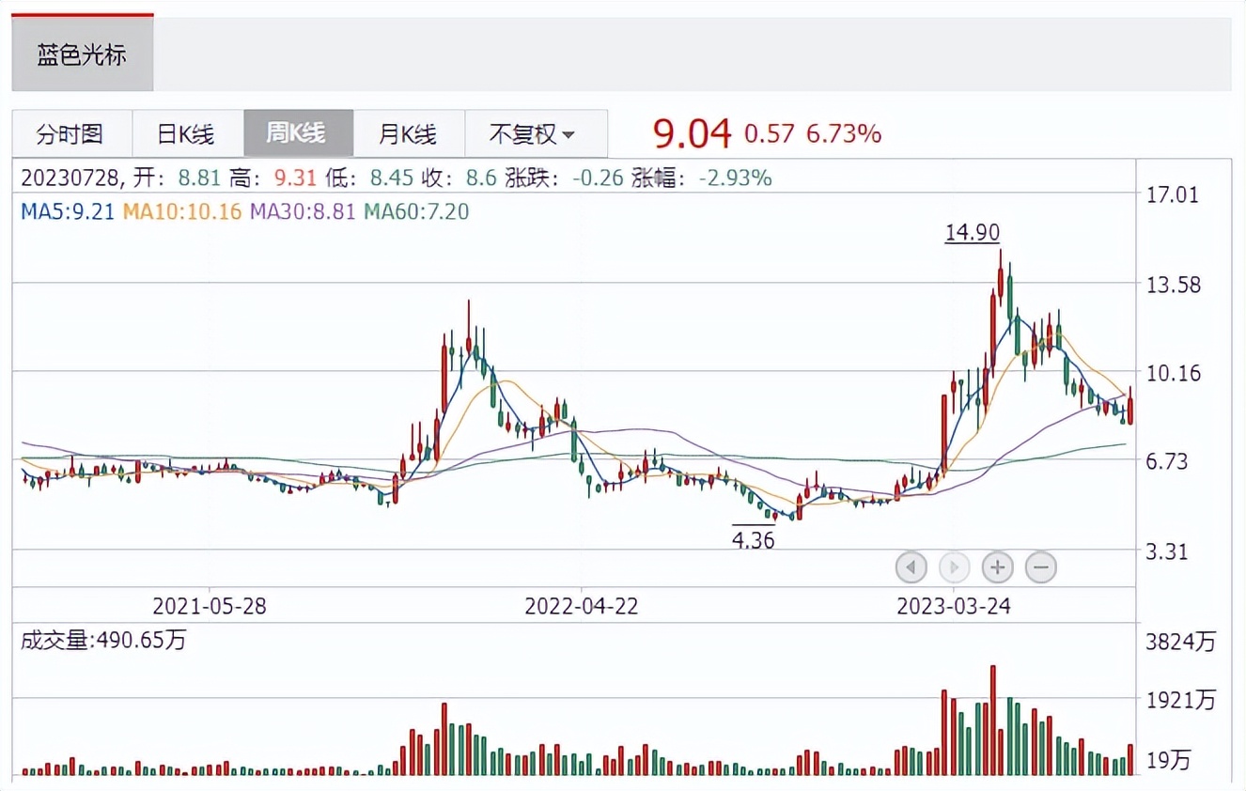
Task: Click the MA60 moving average label
Action: (416, 211)
